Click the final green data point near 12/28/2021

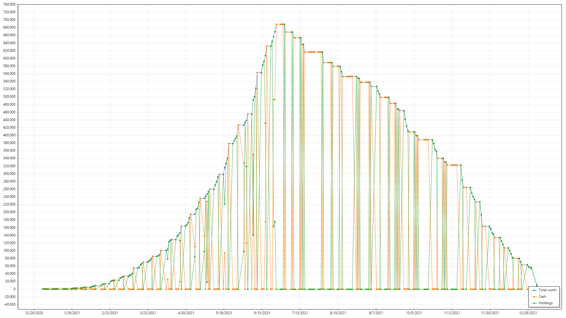click(537, 285)
